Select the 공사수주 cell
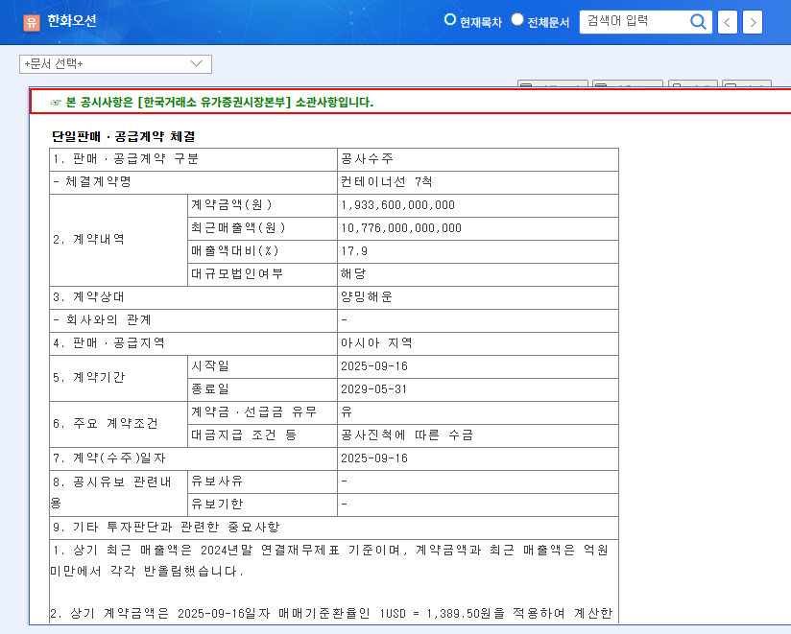This screenshot has height=634, width=791. [478, 159]
